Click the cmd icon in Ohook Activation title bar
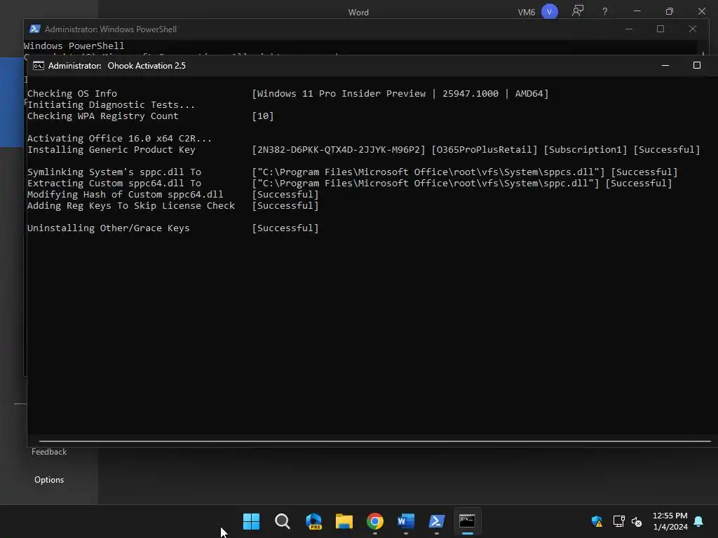The height and width of the screenshot is (538, 718). click(x=39, y=66)
